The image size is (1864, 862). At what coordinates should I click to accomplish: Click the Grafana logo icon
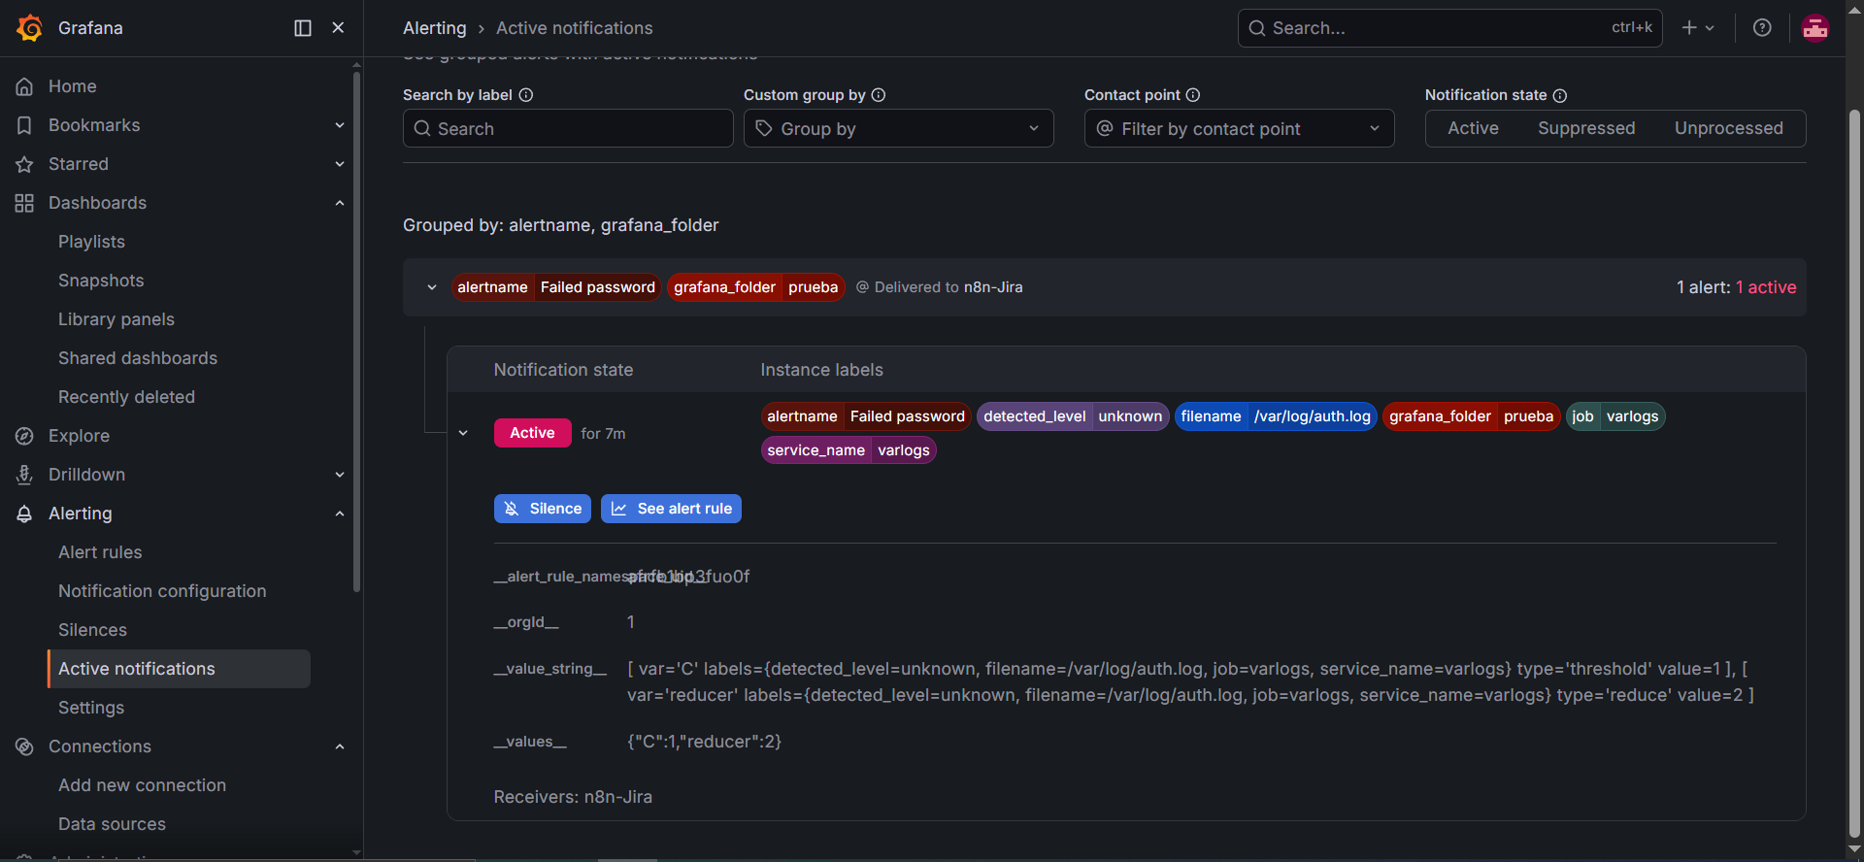pos(29,28)
